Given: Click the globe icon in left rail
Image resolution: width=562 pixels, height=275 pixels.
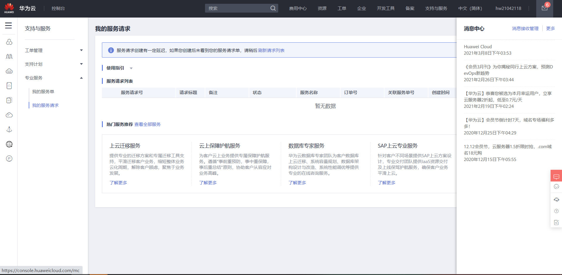Looking at the screenshot, I should point(9,144).
